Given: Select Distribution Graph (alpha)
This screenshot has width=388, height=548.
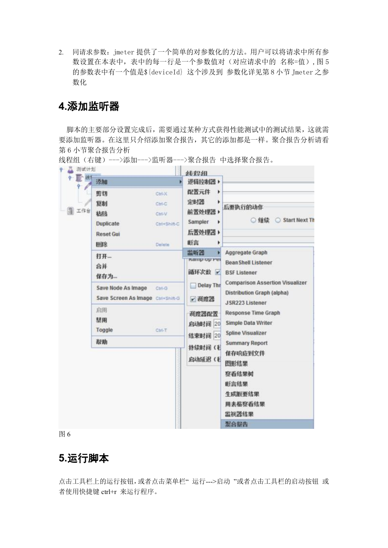Looking at the screenshot, I should (x=267, y=293).
